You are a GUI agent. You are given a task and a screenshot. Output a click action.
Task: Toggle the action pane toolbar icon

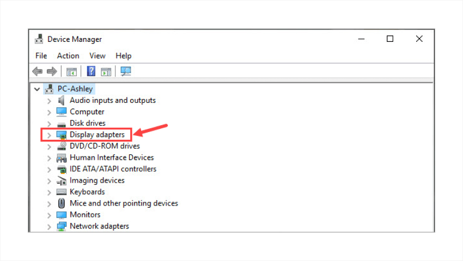click(106, 72)
